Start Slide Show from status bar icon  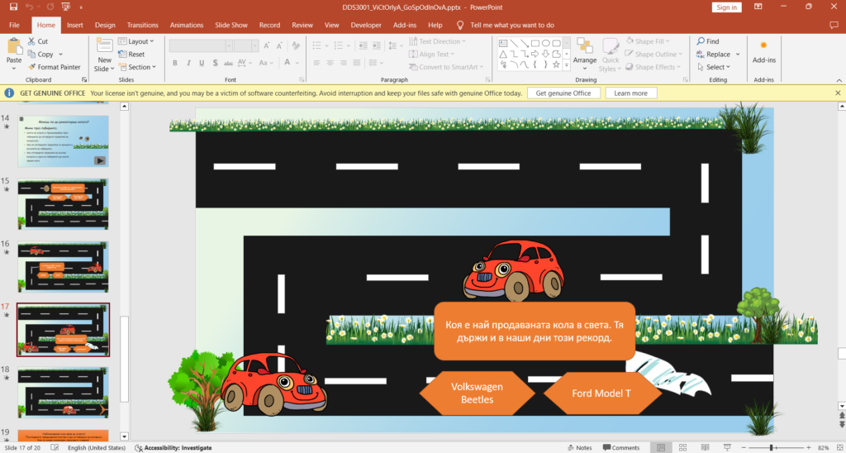coord(727,447)
